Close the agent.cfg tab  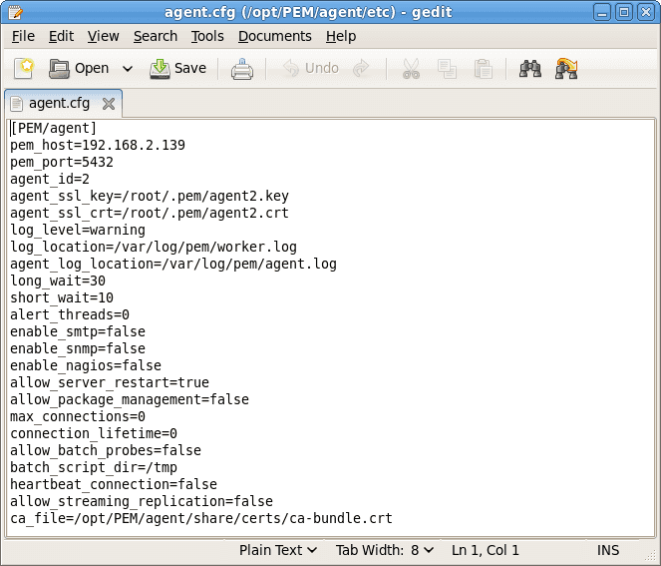[x=109, y=103]
